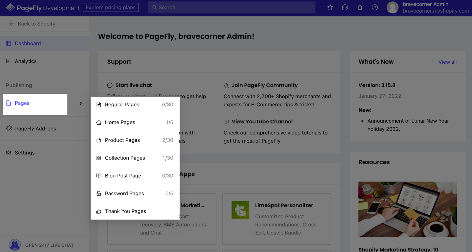
Task: Click the Version: 3.15.8 text
Action: [x=377, y=85]
